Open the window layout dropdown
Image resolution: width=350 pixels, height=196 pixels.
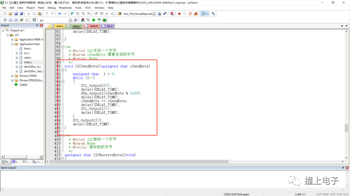(x=207, y=14)
